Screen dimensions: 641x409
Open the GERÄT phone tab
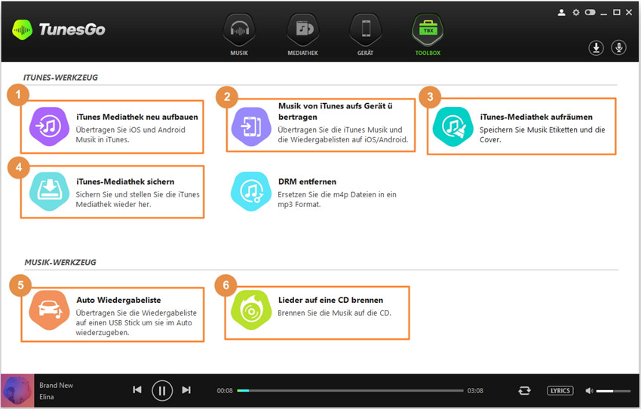(366, 35)
